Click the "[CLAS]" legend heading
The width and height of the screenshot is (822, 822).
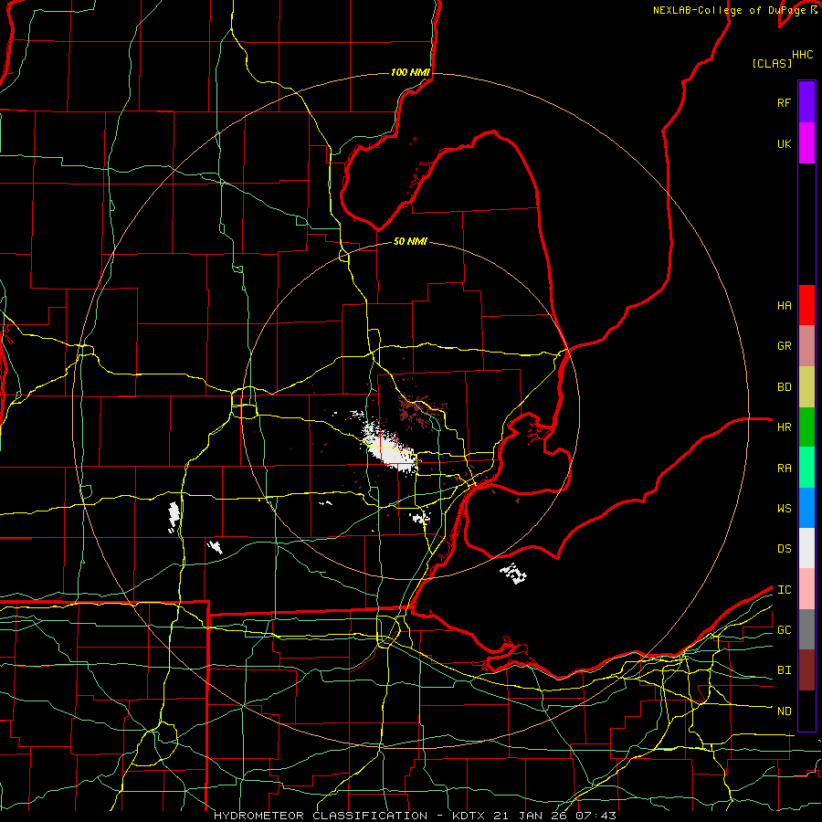772,63
